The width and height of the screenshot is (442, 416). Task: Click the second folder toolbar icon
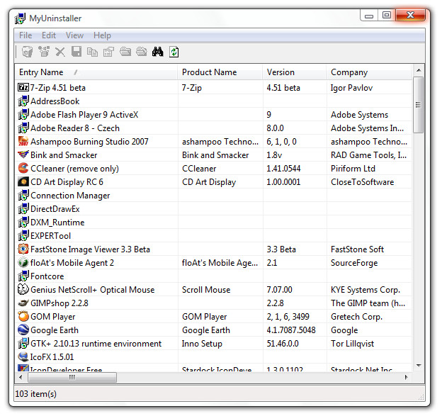[142, 52]
